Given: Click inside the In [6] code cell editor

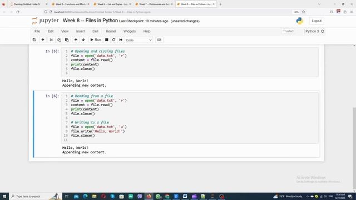Looking at the screenshot, I should 190,118.
